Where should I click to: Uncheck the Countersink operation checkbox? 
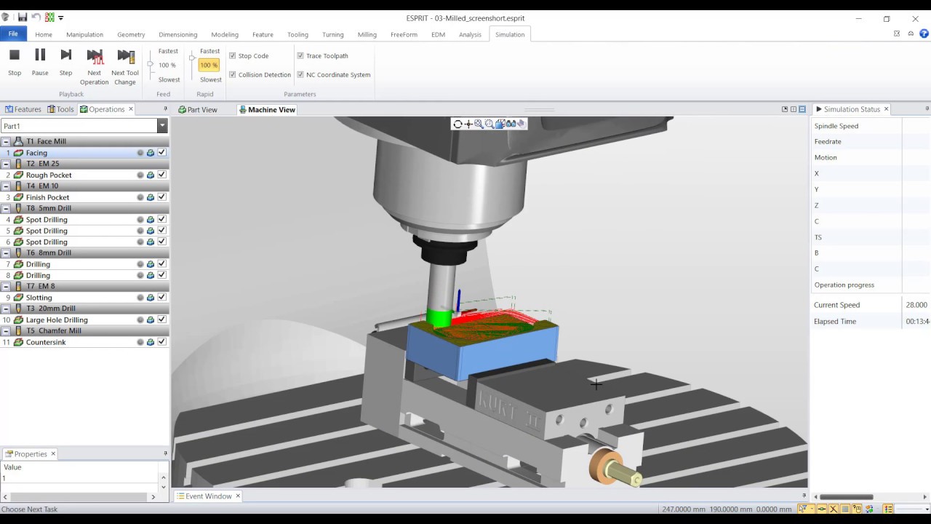161,342
